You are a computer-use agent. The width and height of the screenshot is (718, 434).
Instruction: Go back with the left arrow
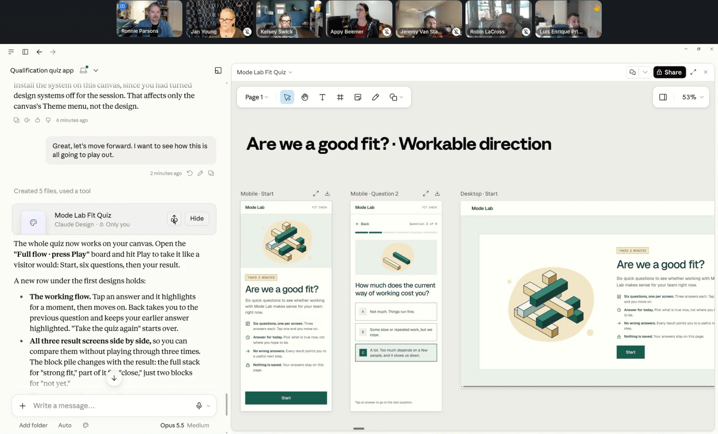pyautogui.click(x=39, y=52)
